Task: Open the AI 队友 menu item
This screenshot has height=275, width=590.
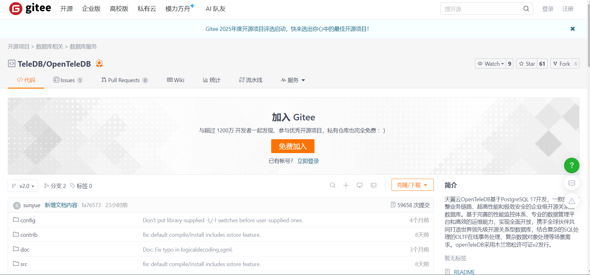Action: click(216, 9)
